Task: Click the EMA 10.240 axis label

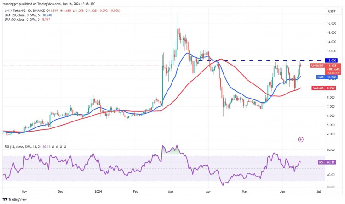Action: [327, 77]
